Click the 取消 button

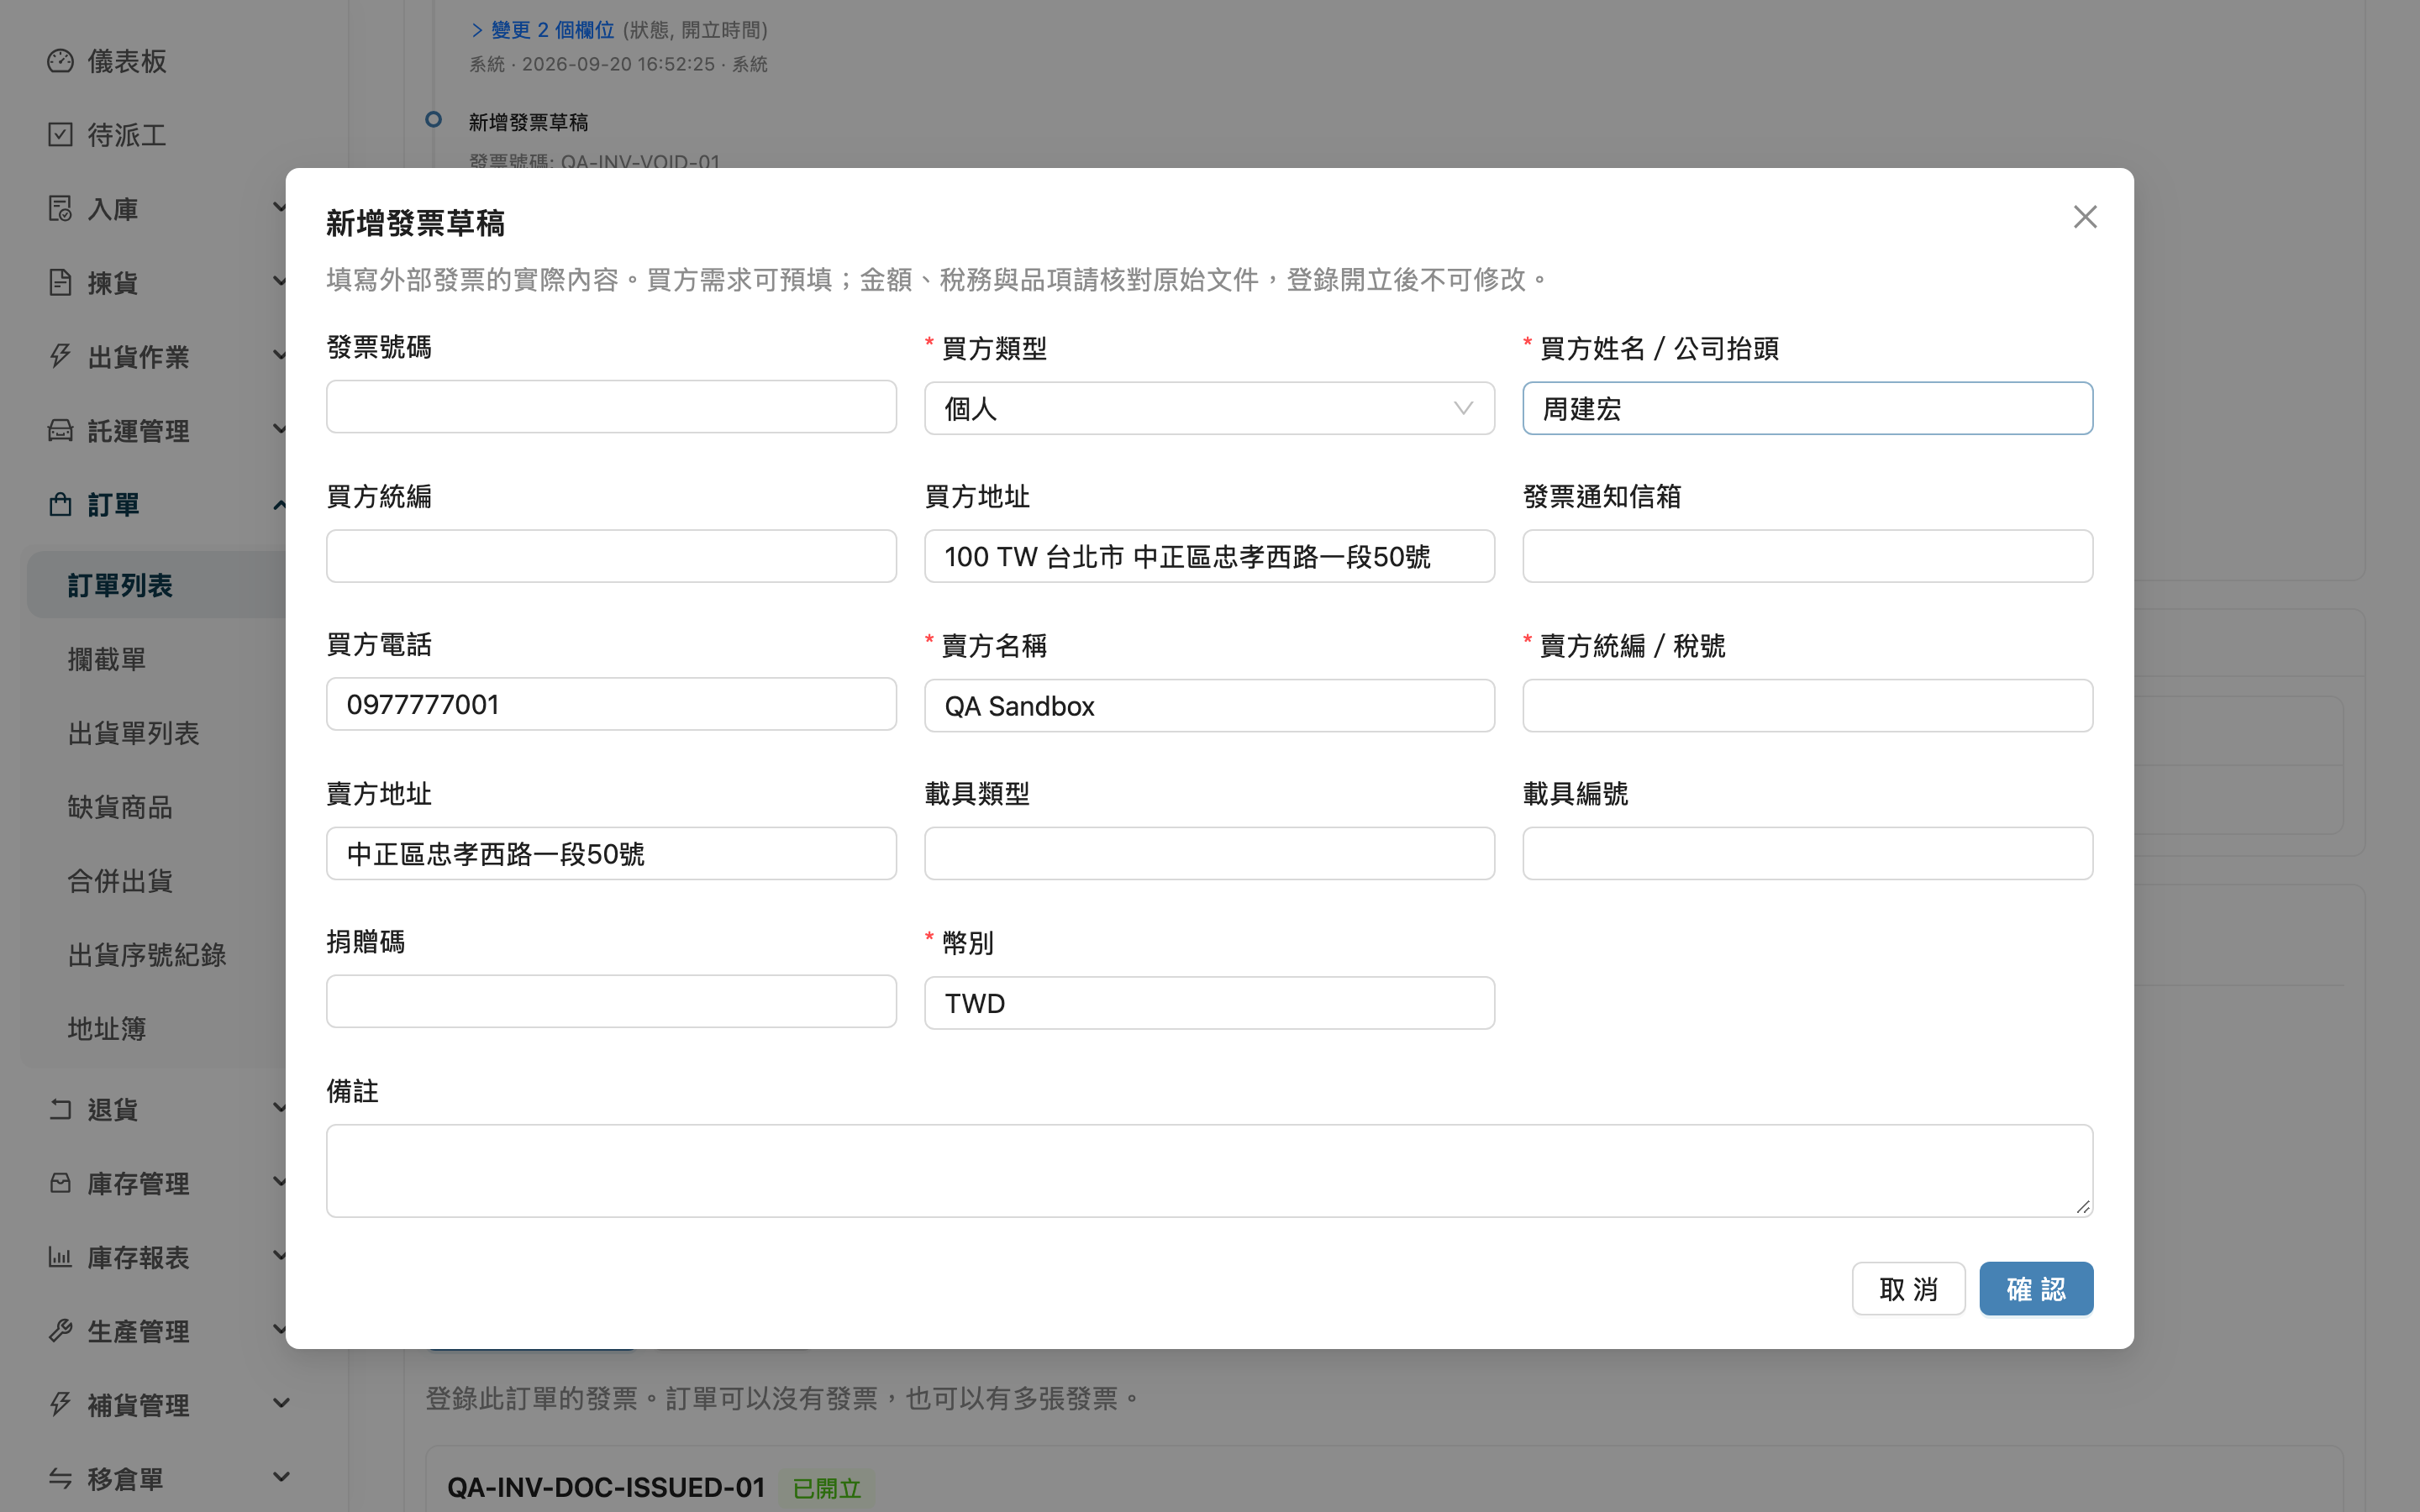click(1908, 1289)
